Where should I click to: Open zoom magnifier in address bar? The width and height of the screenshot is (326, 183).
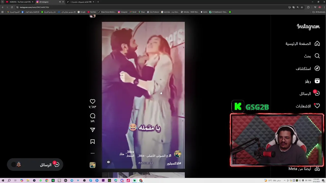[x=298, y=7]
